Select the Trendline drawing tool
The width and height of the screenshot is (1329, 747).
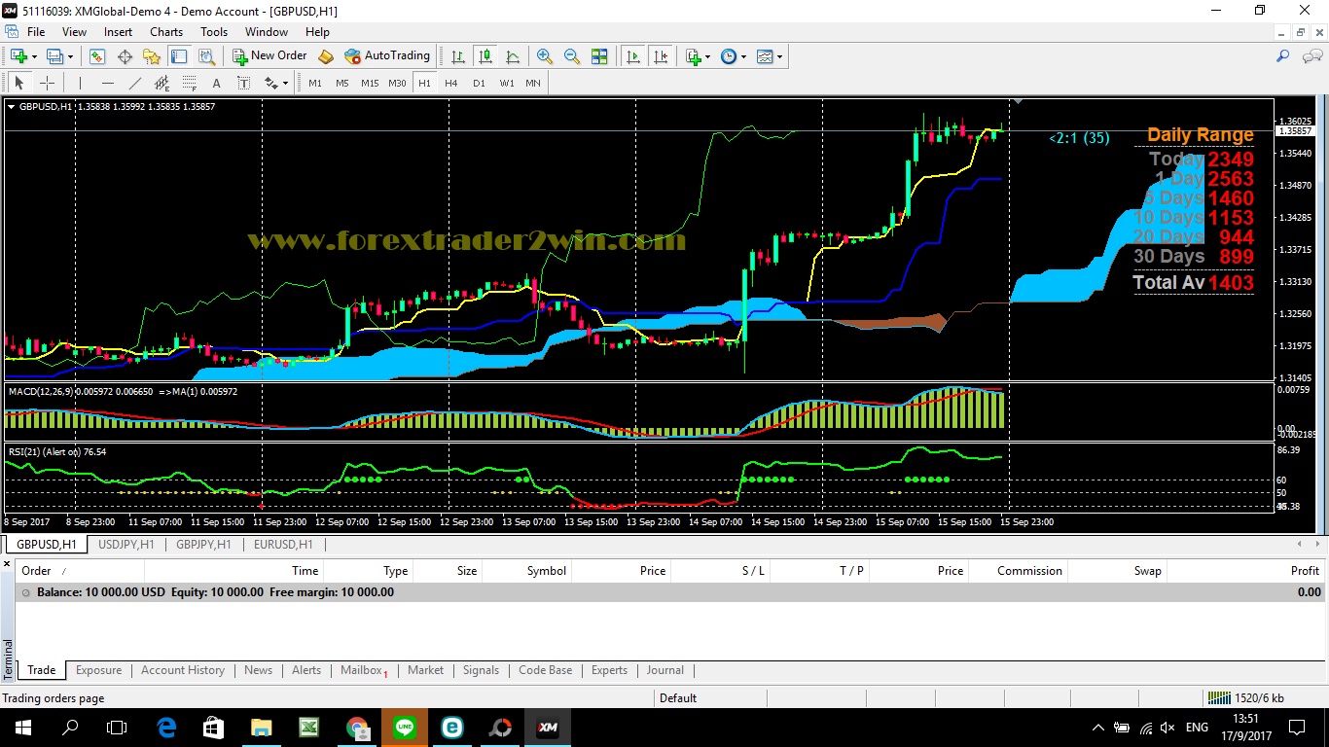pos(135,84)
